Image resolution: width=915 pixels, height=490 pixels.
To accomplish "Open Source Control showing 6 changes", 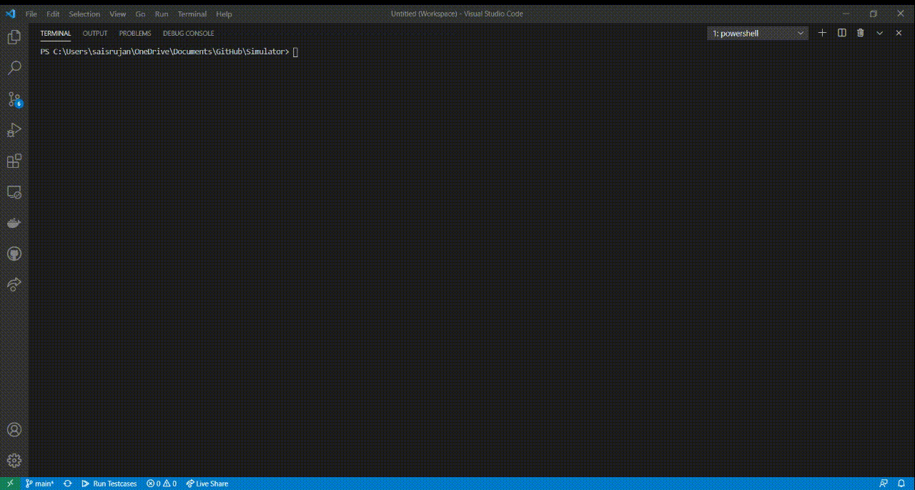I will coord(14,100).
